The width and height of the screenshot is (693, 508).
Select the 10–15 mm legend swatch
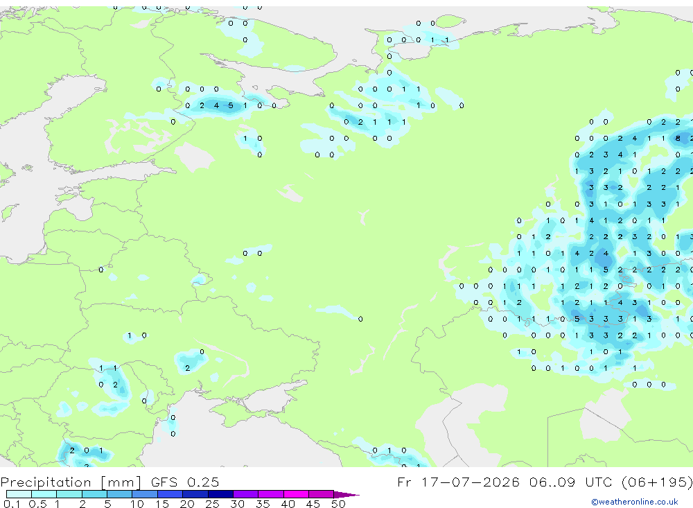point(145,494)
